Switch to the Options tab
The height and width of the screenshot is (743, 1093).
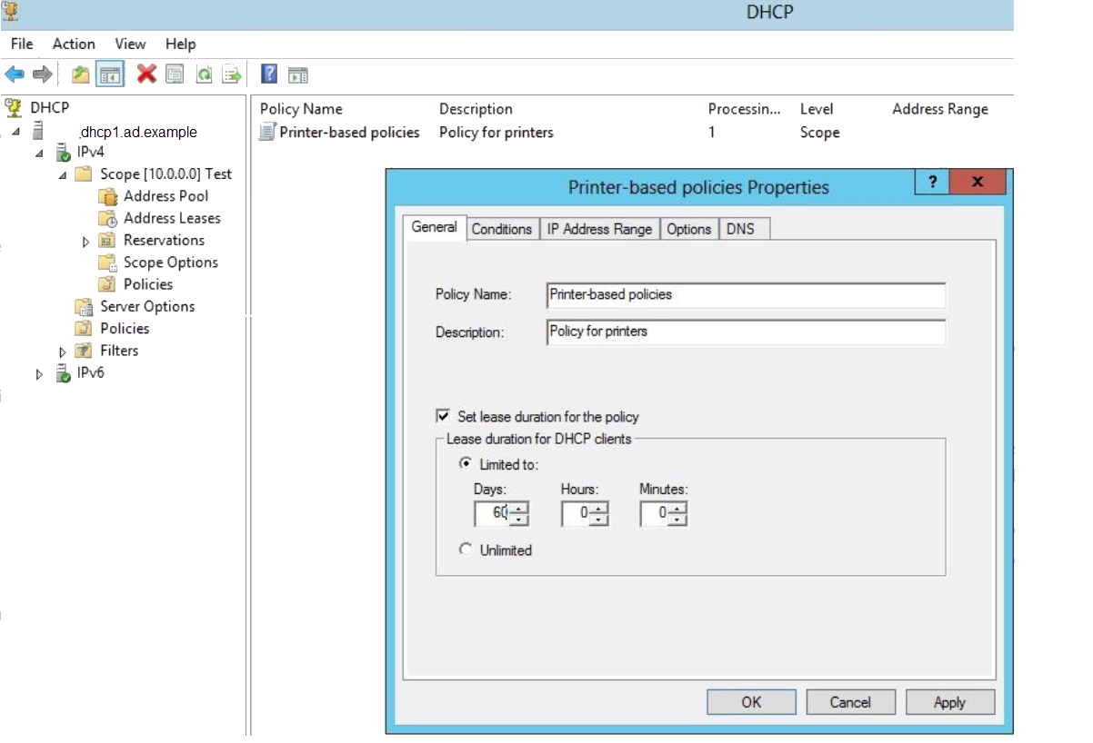click(x=688, y=229)
